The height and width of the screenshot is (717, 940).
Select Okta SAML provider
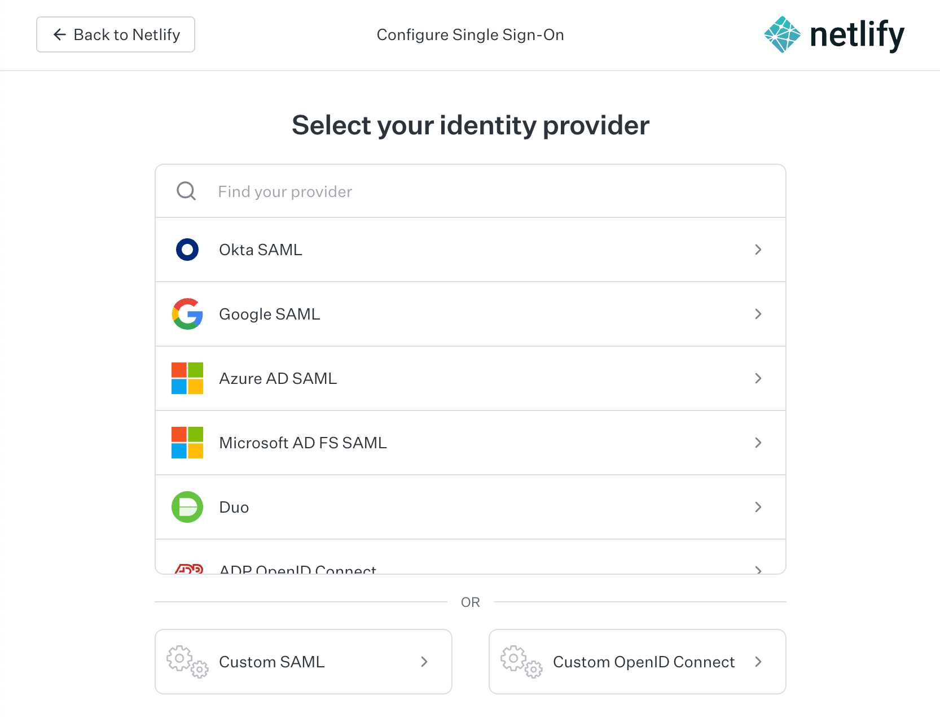click(x=471, y=250)
